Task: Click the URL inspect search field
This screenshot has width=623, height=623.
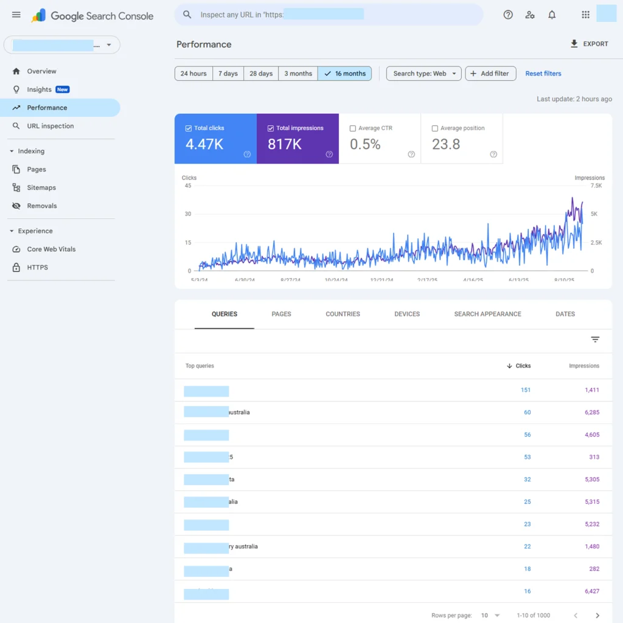Action: coord(329,15)
